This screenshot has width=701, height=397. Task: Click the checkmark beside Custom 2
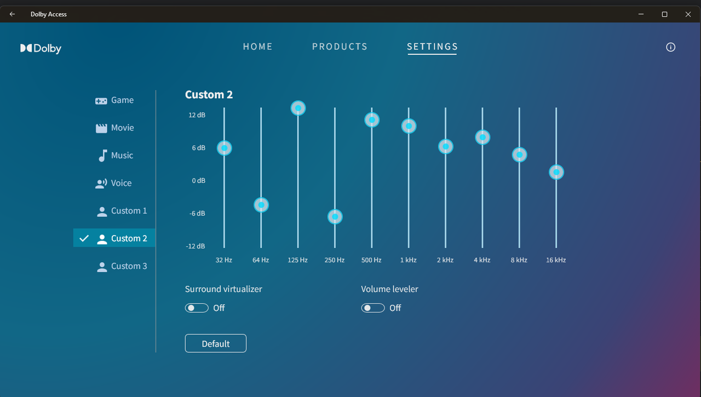tap(84, 238)
